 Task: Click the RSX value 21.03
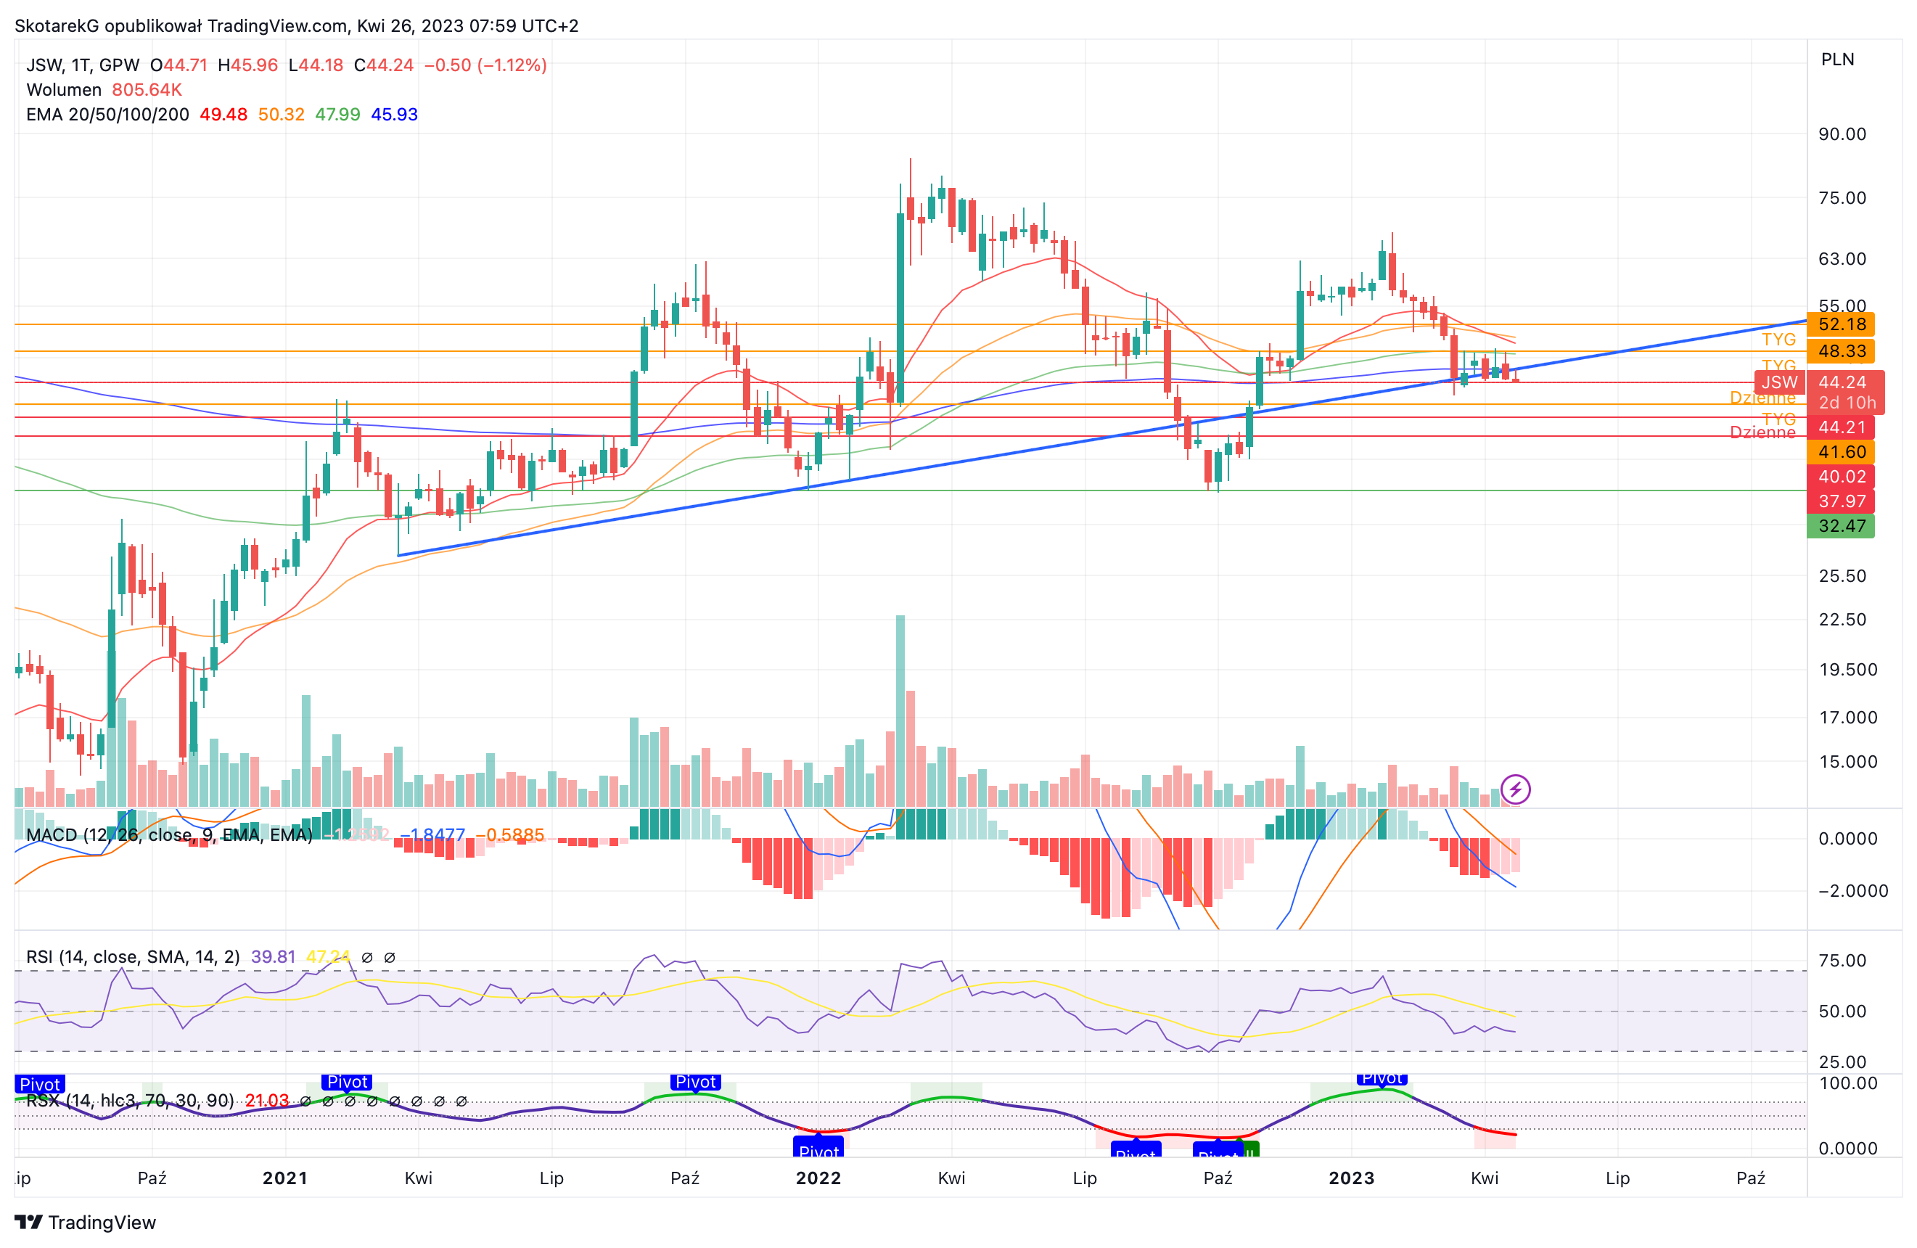tap(266, 1101)
